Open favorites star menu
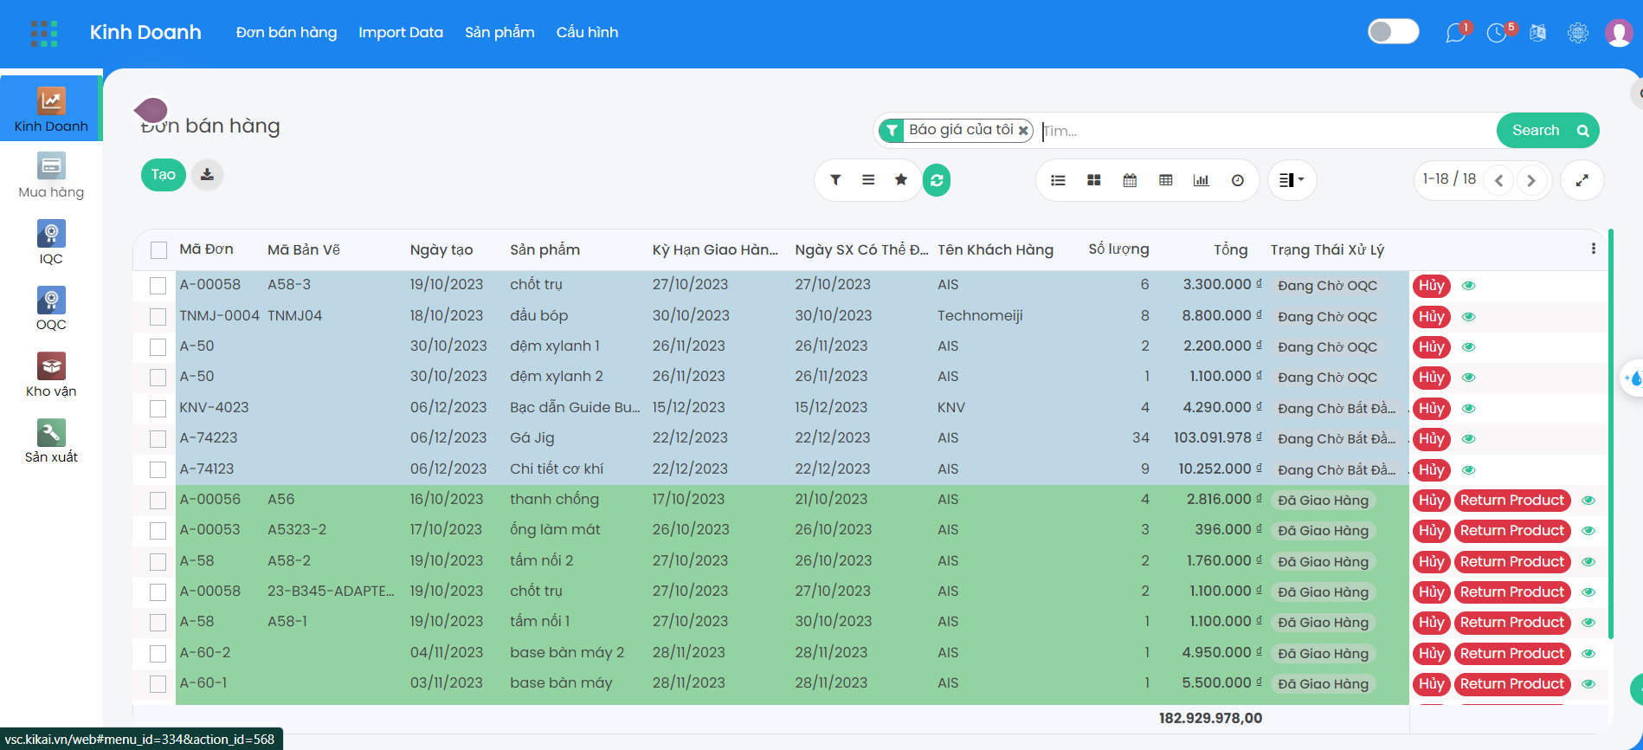 pos(901,179)
